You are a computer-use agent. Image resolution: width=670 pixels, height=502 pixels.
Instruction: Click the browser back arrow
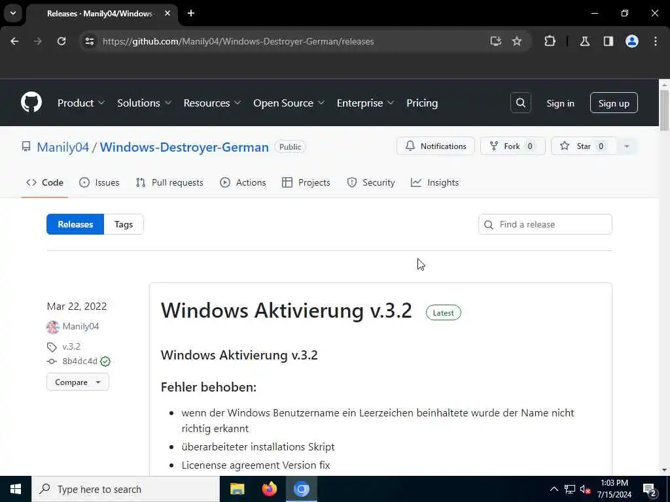[14, 41]
